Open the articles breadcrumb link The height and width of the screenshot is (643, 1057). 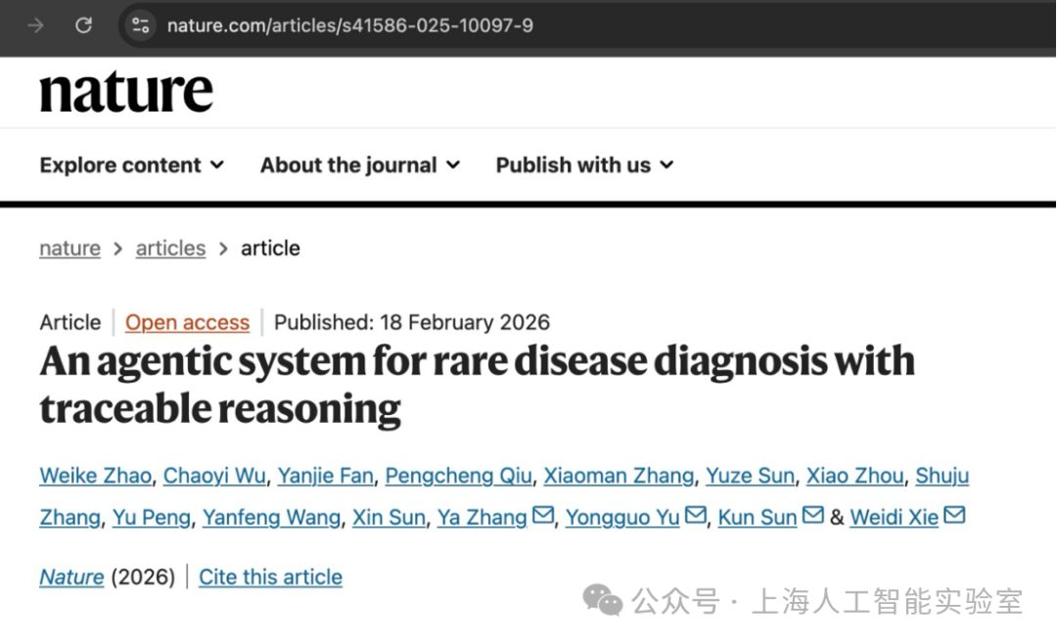pyautogui.click(x=170, y=249)
